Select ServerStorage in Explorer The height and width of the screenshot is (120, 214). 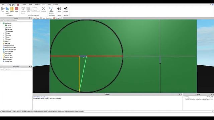[x=9, y=51]
